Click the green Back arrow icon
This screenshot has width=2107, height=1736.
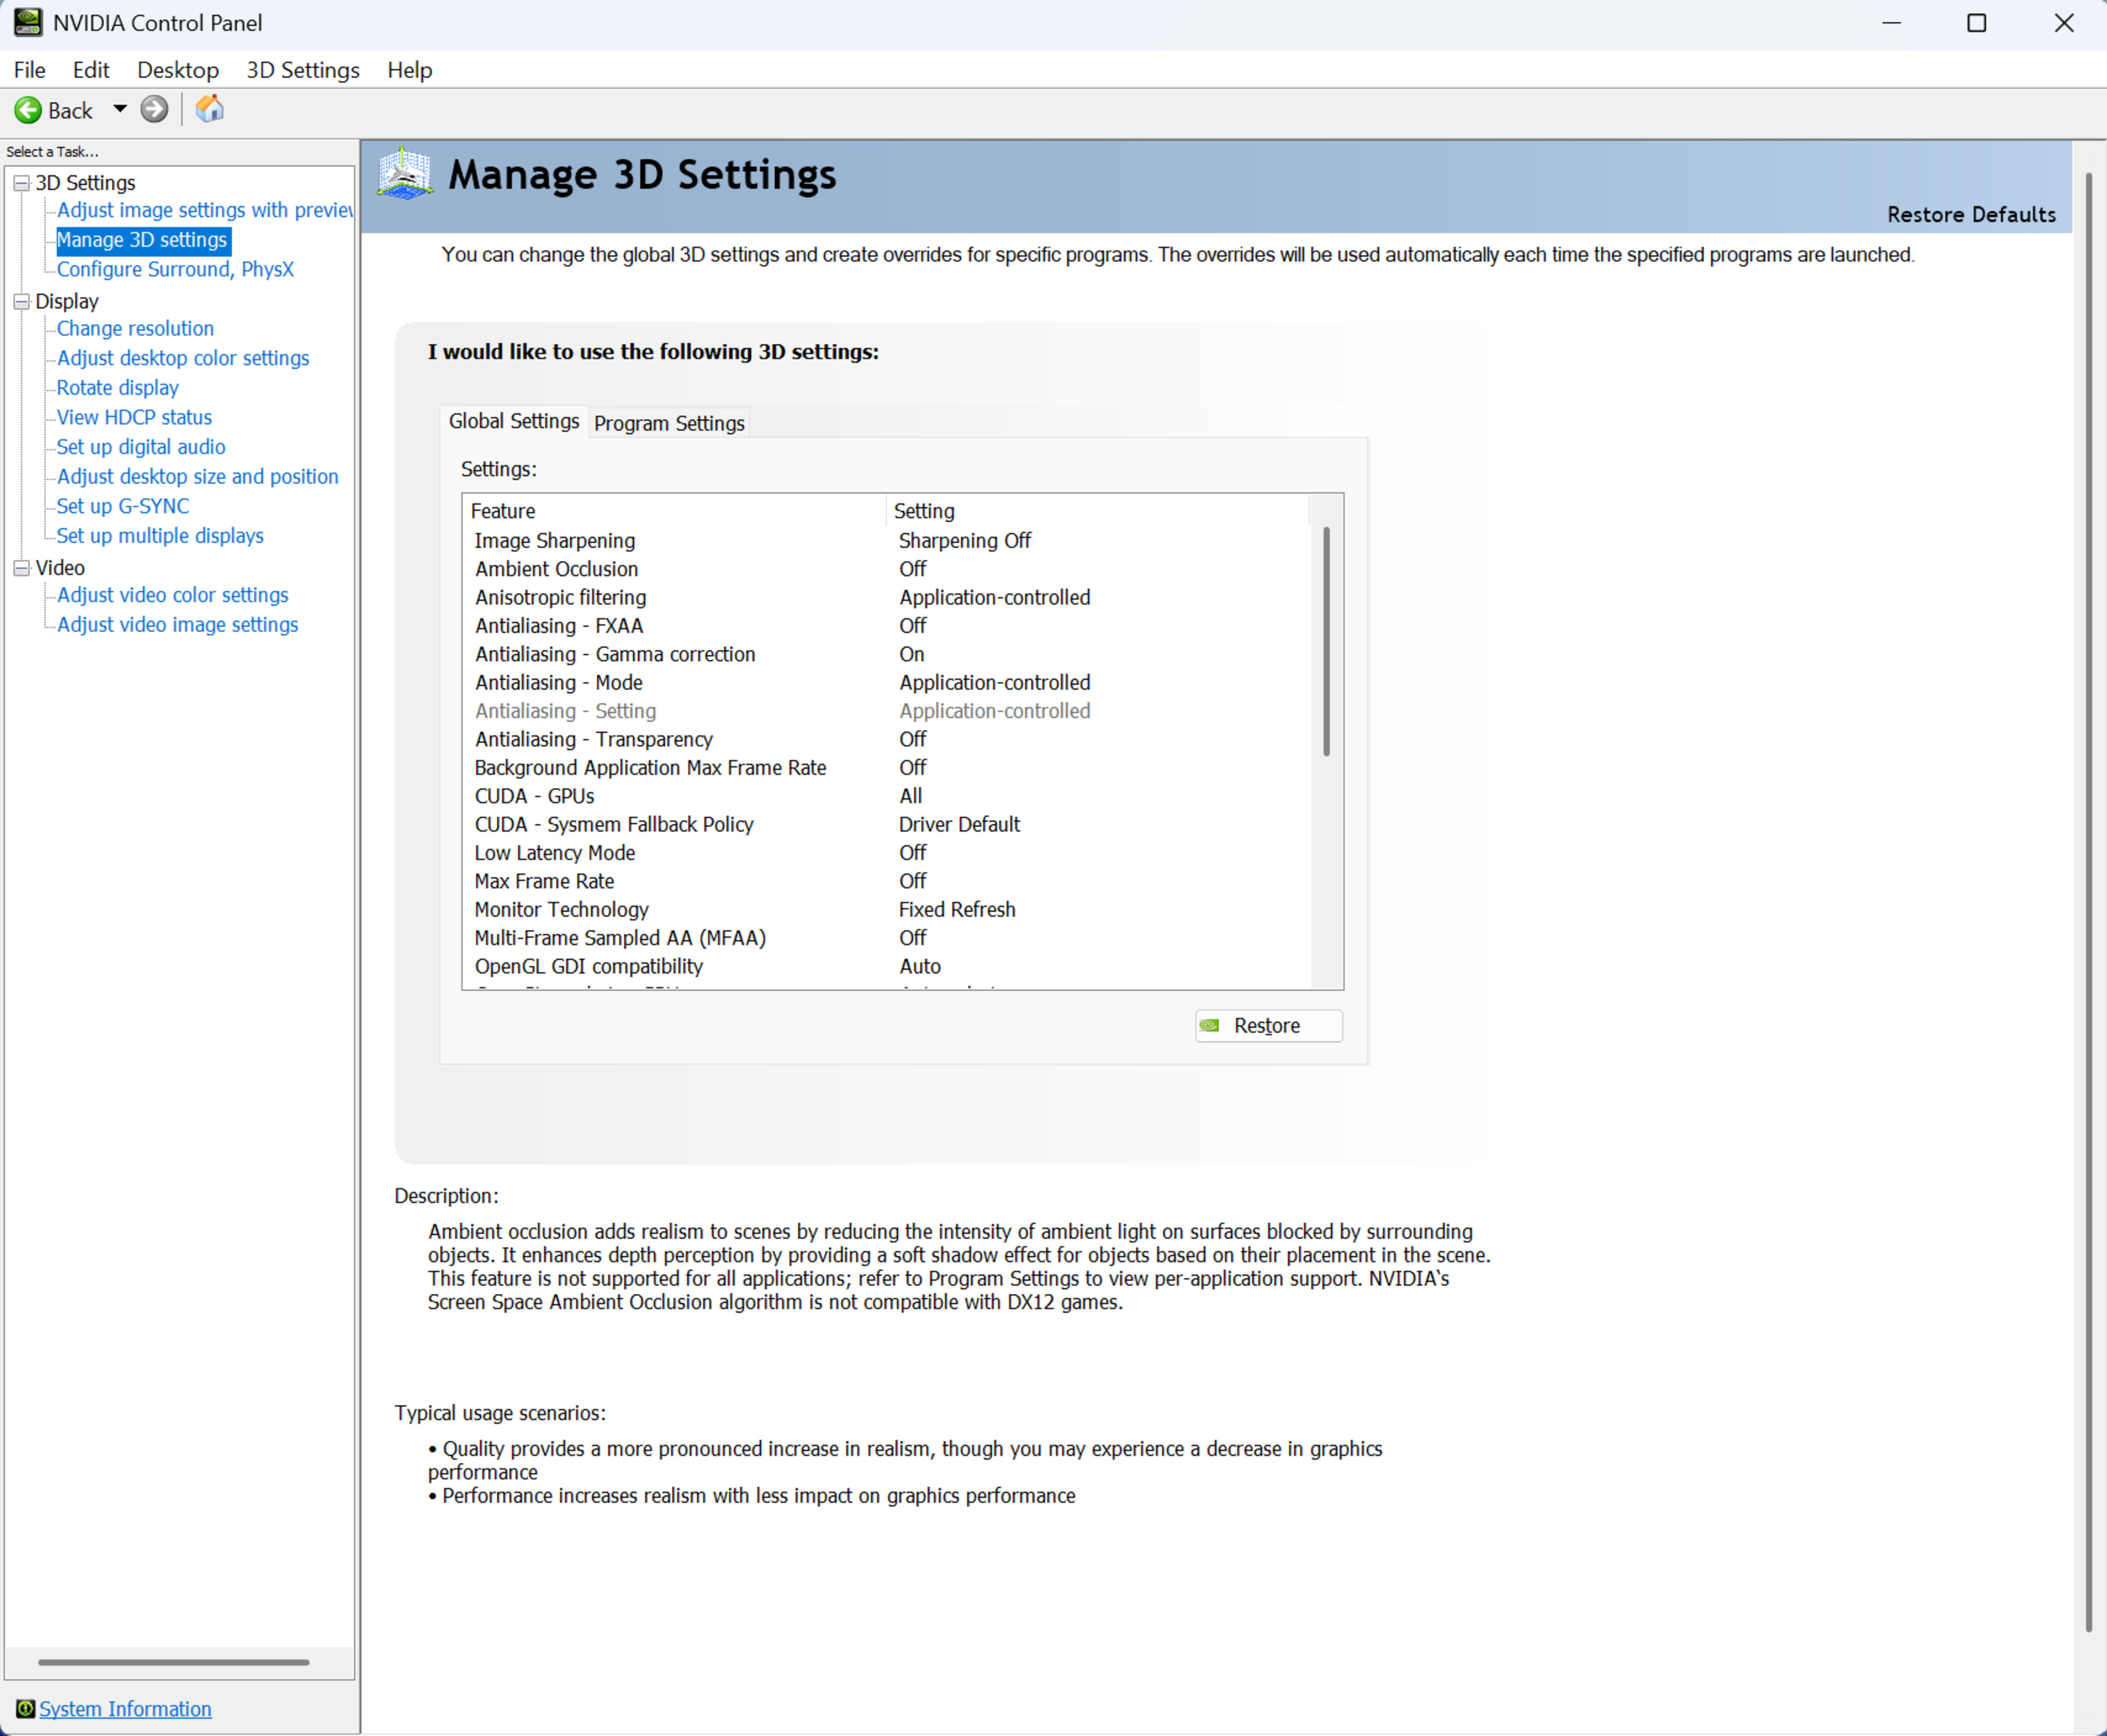[x=28, y=110]
